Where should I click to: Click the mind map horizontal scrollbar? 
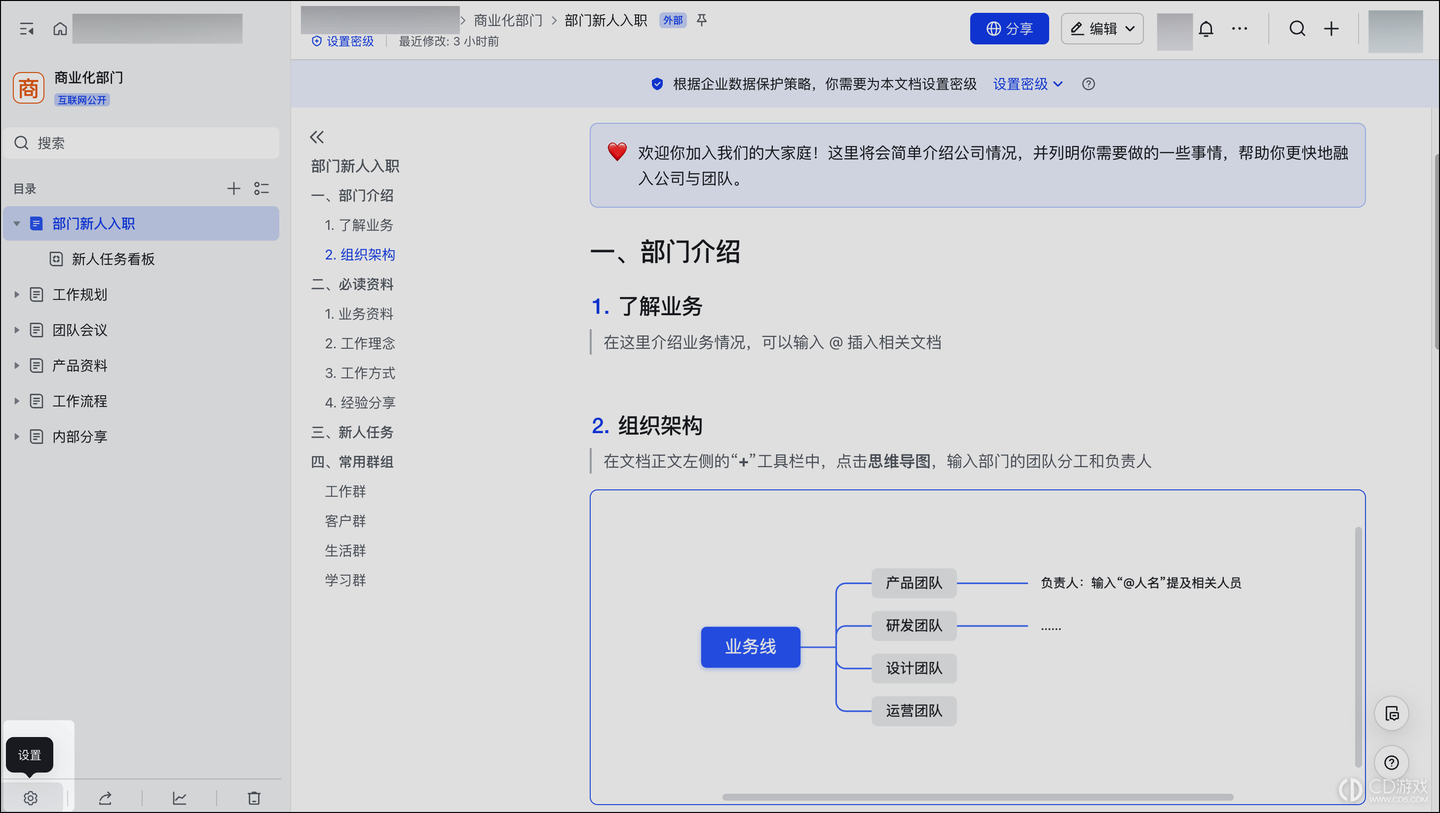tap(977, 797)
